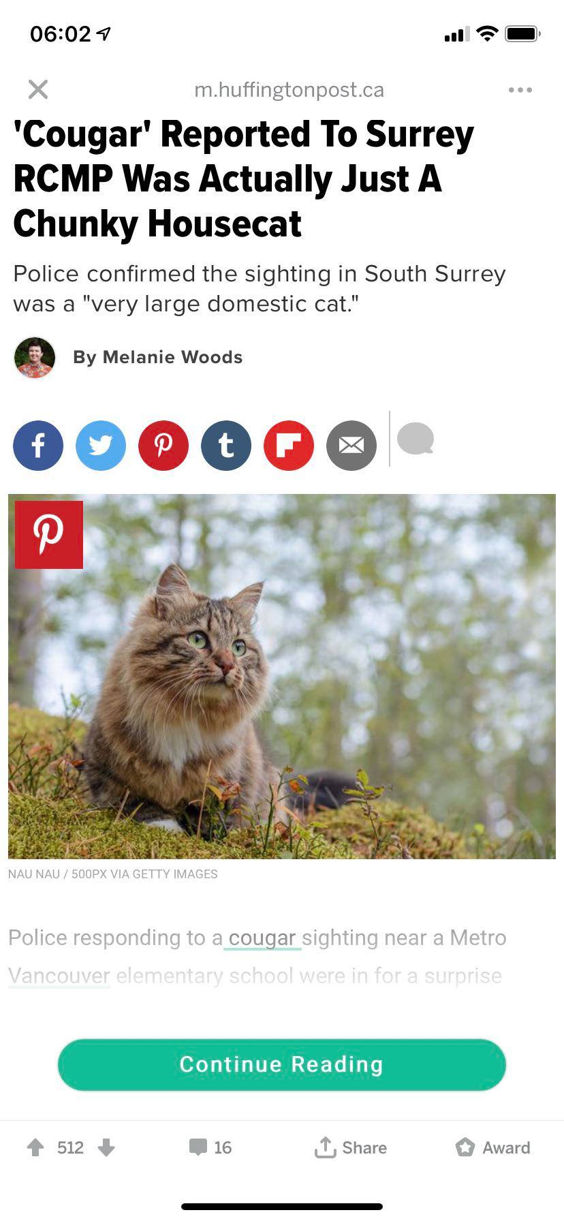This screenshot has width=564, height=1221.
Task: Give an Award to the post
Action: coord(492,1147)
